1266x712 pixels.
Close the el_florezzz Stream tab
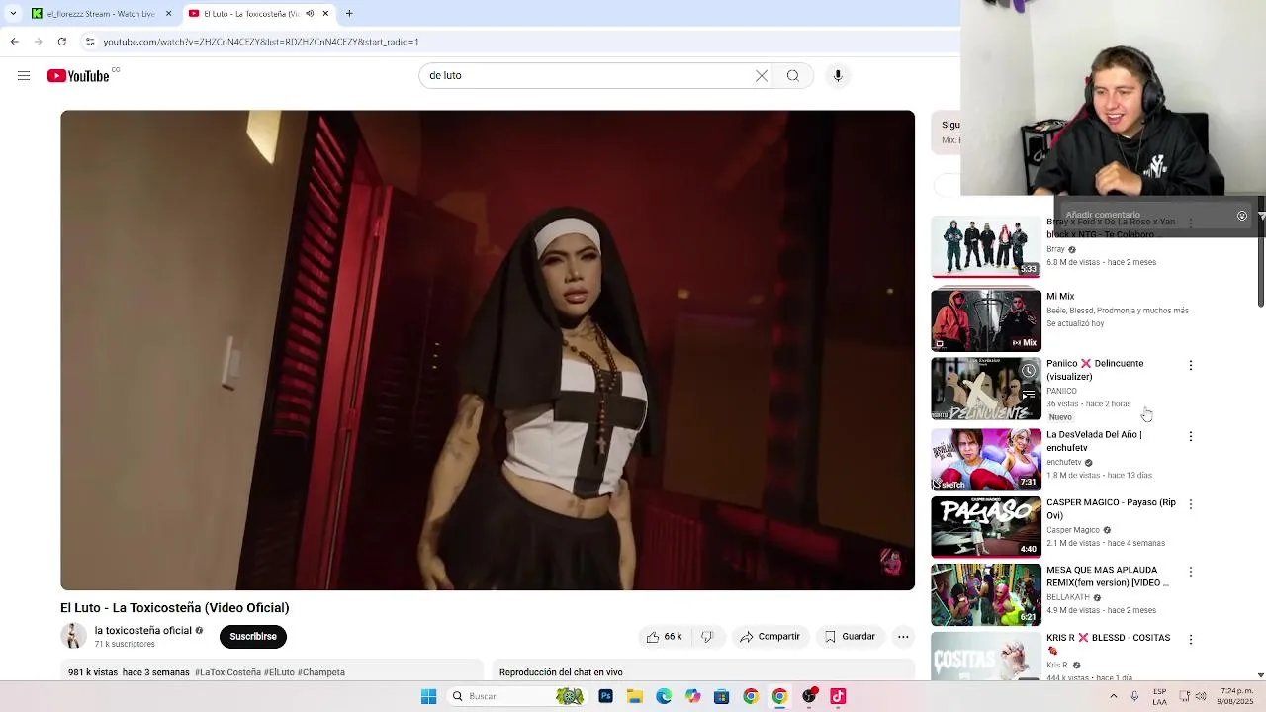[168, 14]
